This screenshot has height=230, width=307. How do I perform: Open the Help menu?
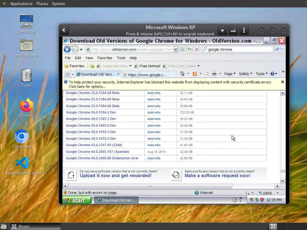(x=133, y=58)
